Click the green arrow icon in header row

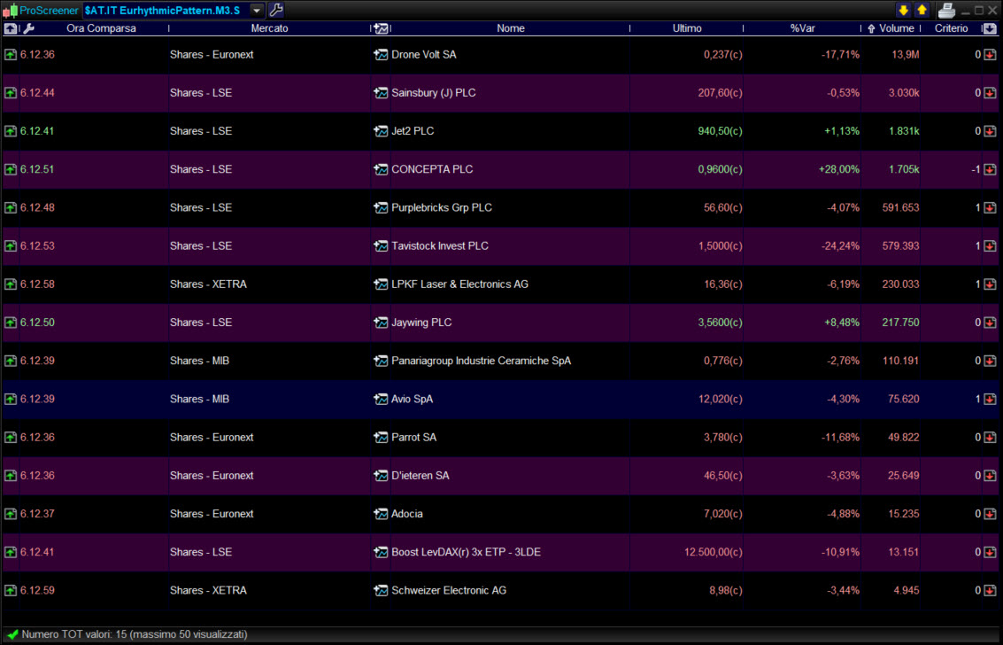(x=11, y=28)
